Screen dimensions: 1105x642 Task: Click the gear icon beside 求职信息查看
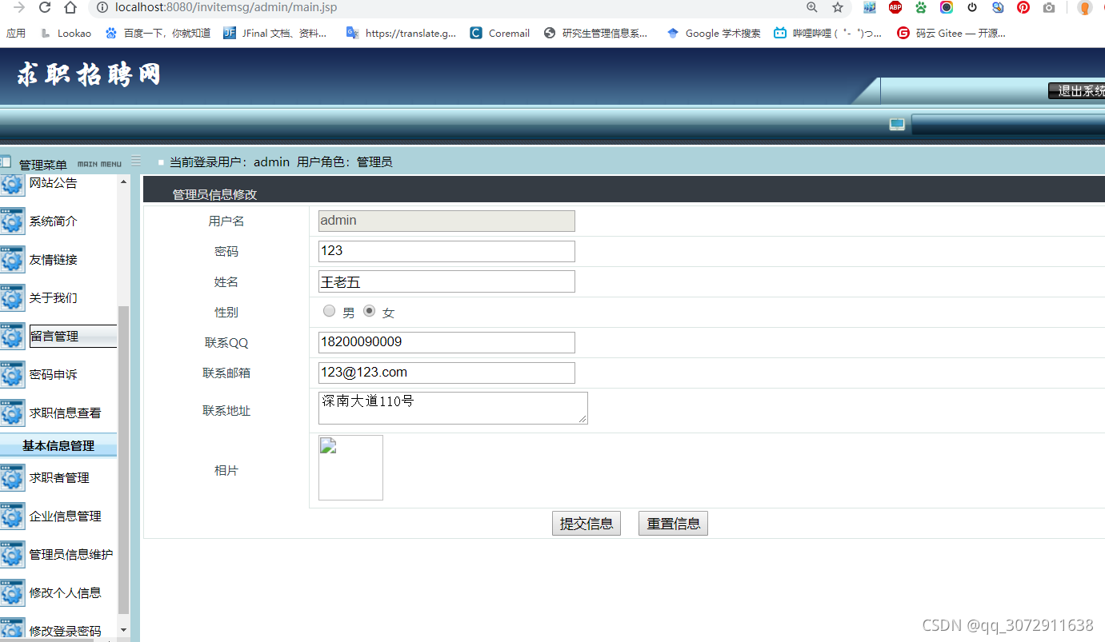(12, 413)
